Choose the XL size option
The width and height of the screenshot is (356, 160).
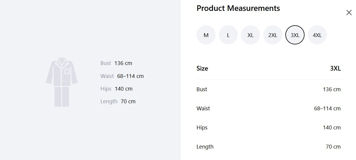pyautogui.click(x=250, y=35)
